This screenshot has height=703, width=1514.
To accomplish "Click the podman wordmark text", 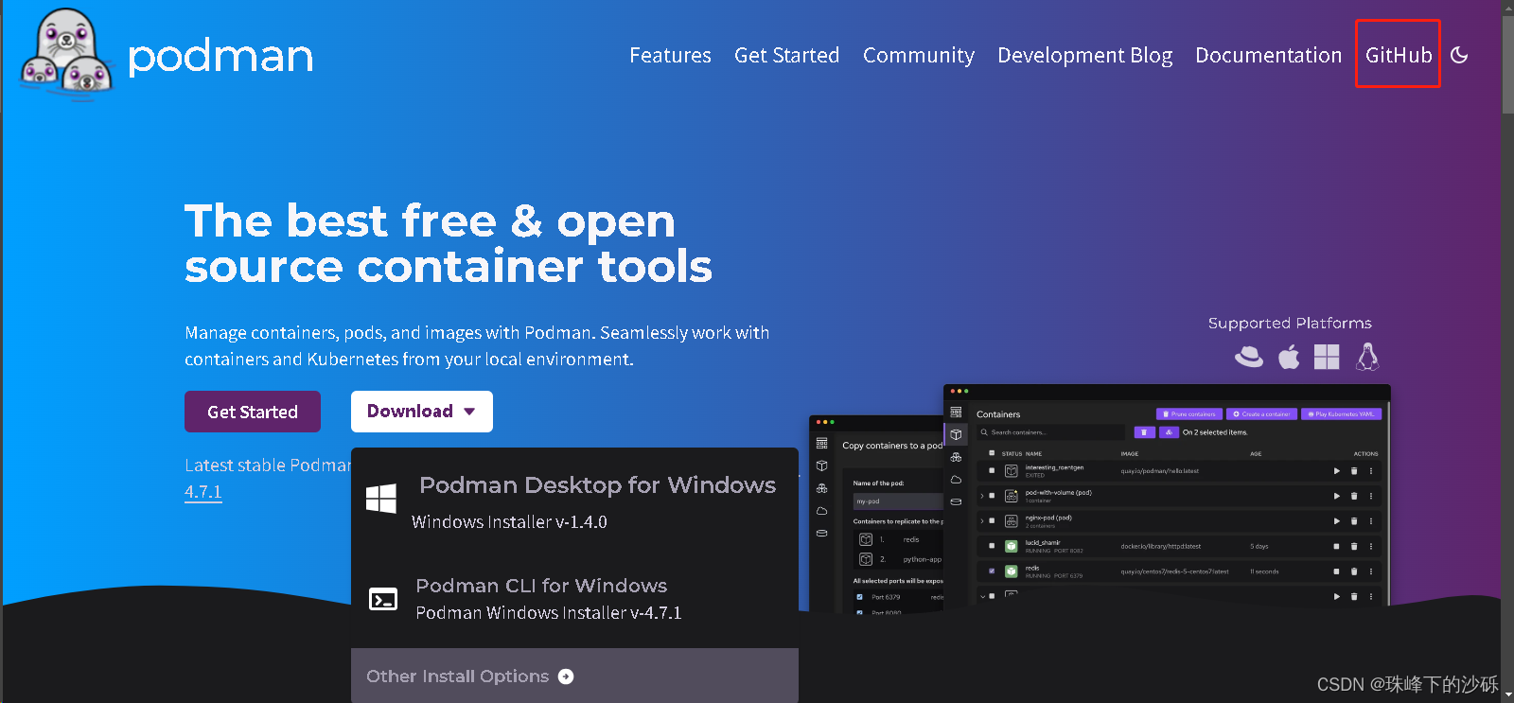I will [220, 56].
